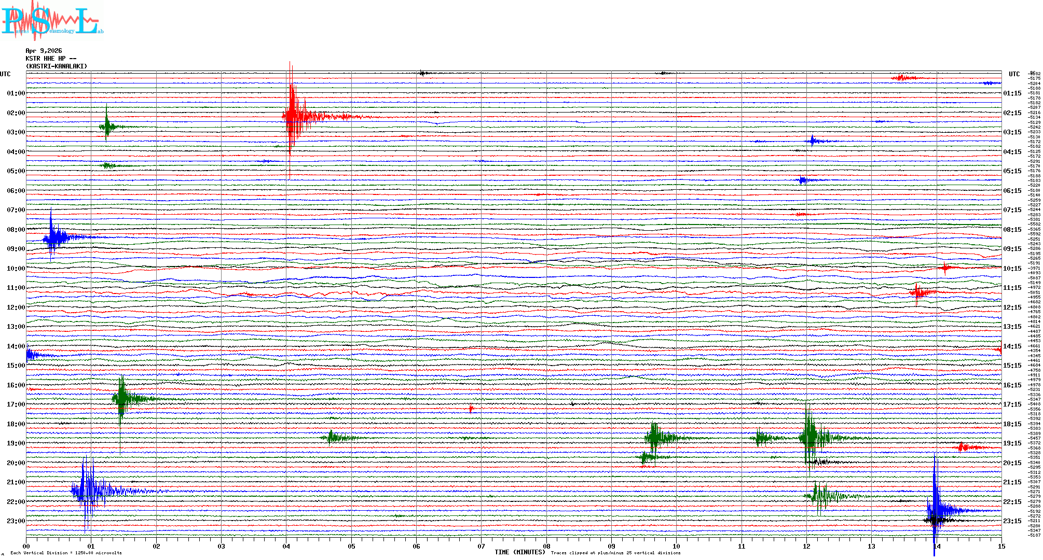
Task: Click the 12:00 hour label on the left axis
Action: 16,307
